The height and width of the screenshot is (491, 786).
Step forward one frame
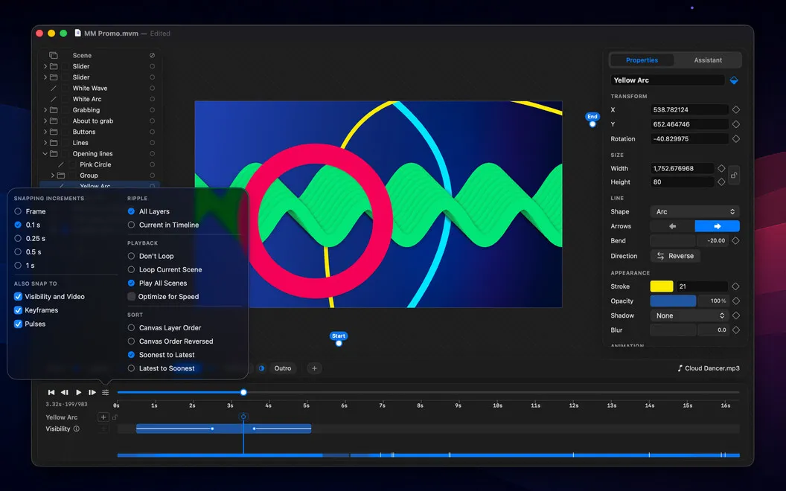(92, 392)
